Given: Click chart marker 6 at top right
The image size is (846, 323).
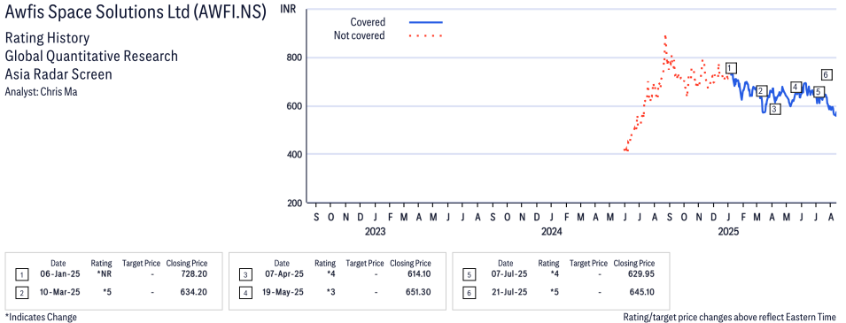Looking at the screenshot, I should click(x=826, y=74).
